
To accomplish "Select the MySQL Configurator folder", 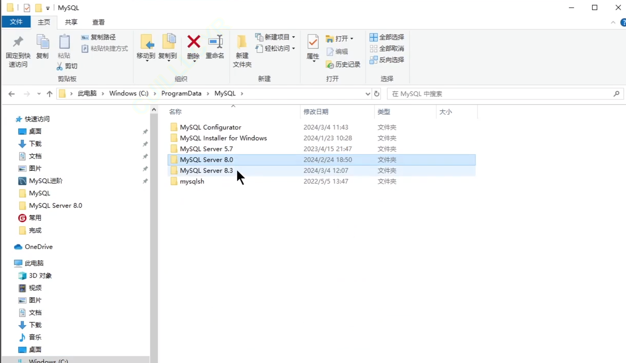I will point(322,127).
